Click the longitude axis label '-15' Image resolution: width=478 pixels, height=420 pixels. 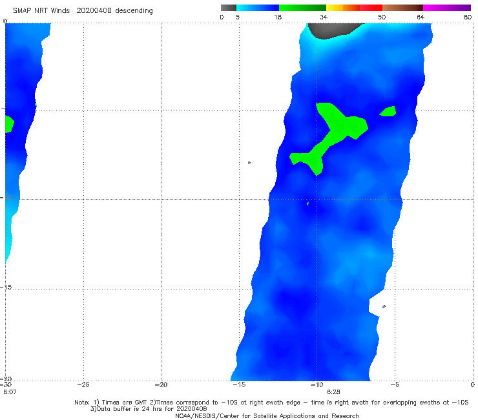pyautogui.click(x=239, y=384)
